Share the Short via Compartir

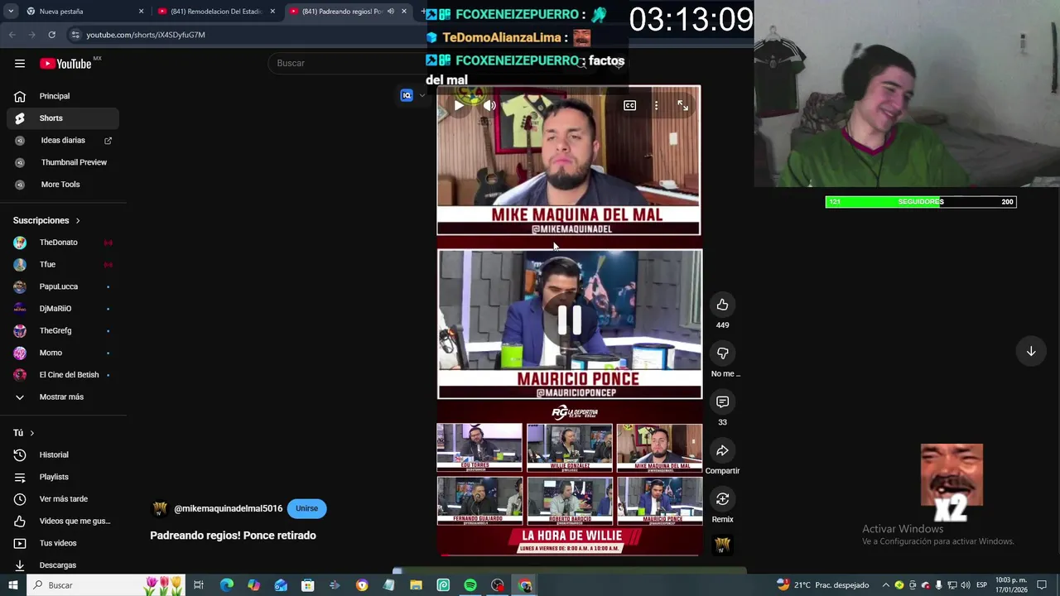coord(722,450)
